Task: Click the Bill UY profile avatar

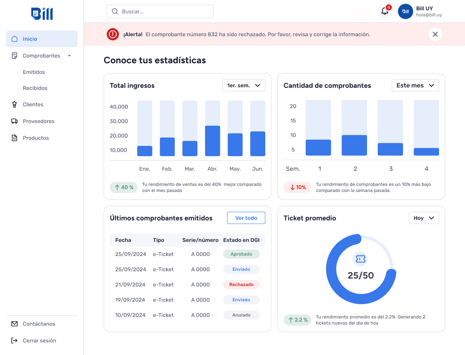Action: click(406, 11)
